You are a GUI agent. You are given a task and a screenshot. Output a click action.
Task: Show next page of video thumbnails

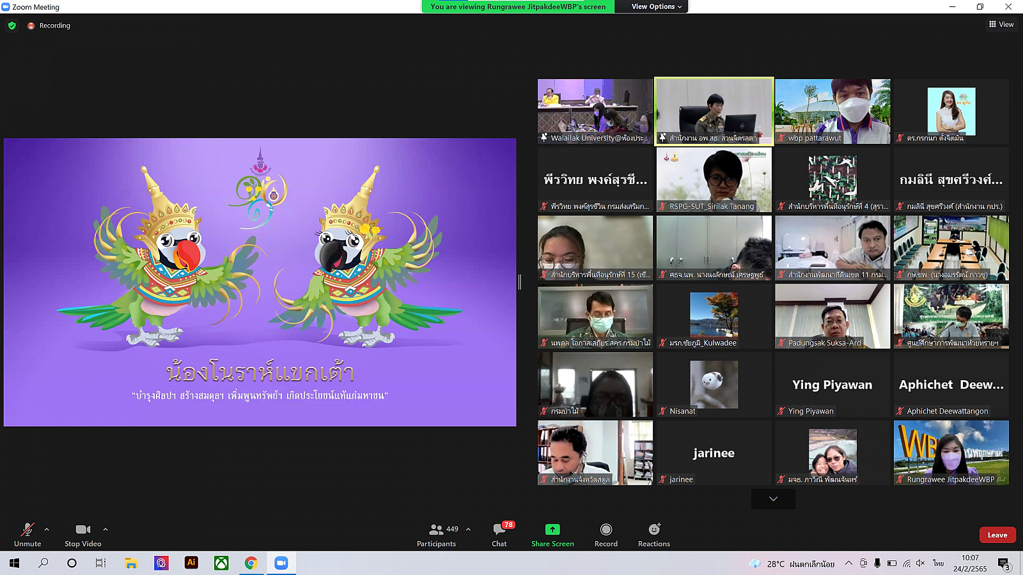pos(773,499)
